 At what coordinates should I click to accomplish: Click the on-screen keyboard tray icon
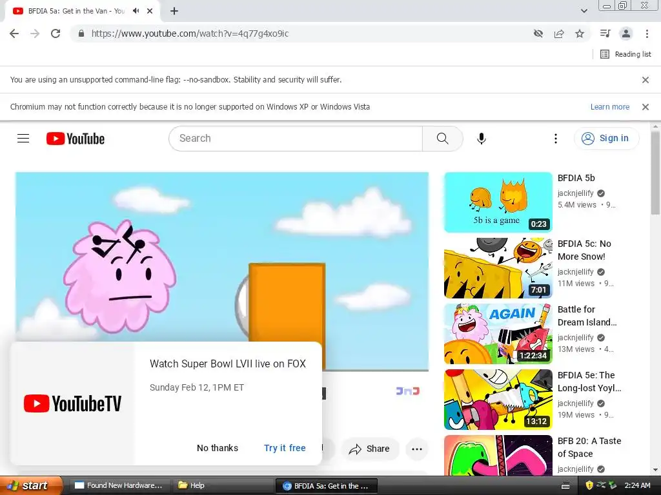tap(565, 486)
